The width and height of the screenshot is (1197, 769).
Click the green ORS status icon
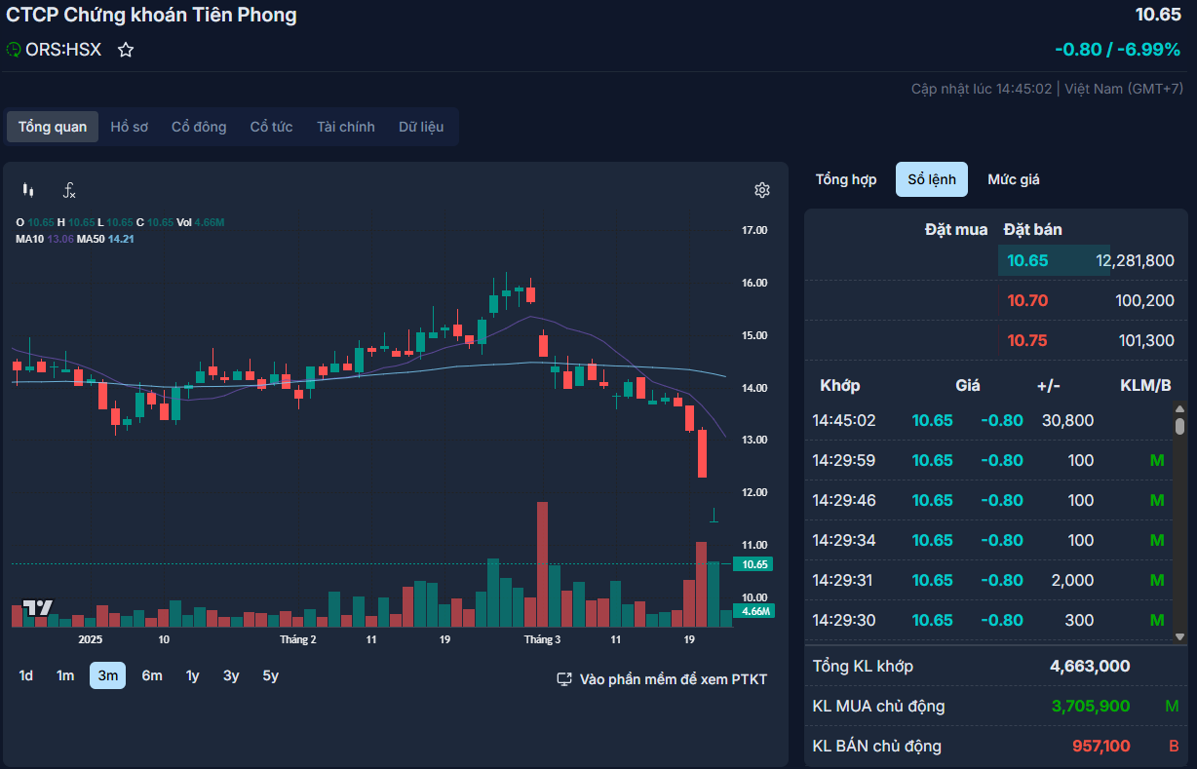14,50
